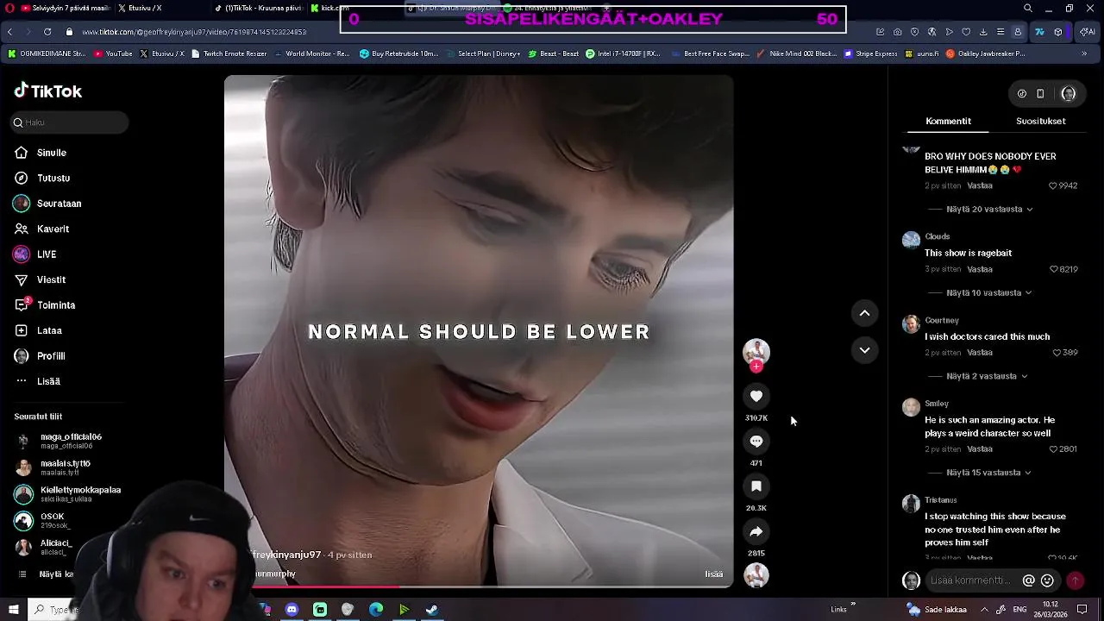Open Viestit messages

(x=41, y=279)
